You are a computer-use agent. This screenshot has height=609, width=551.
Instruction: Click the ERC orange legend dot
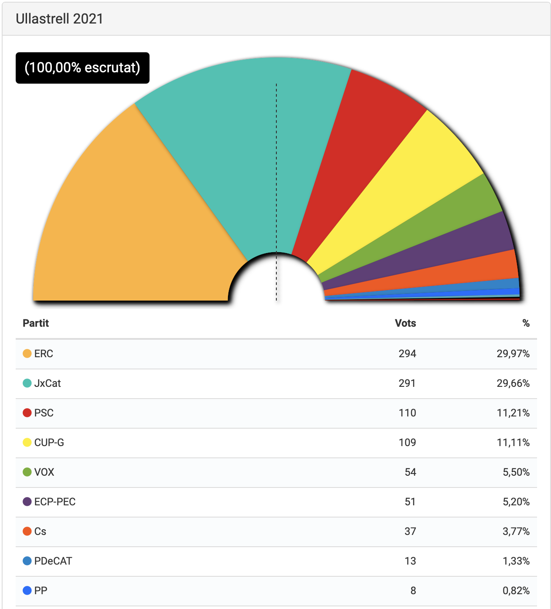[27, 354]
